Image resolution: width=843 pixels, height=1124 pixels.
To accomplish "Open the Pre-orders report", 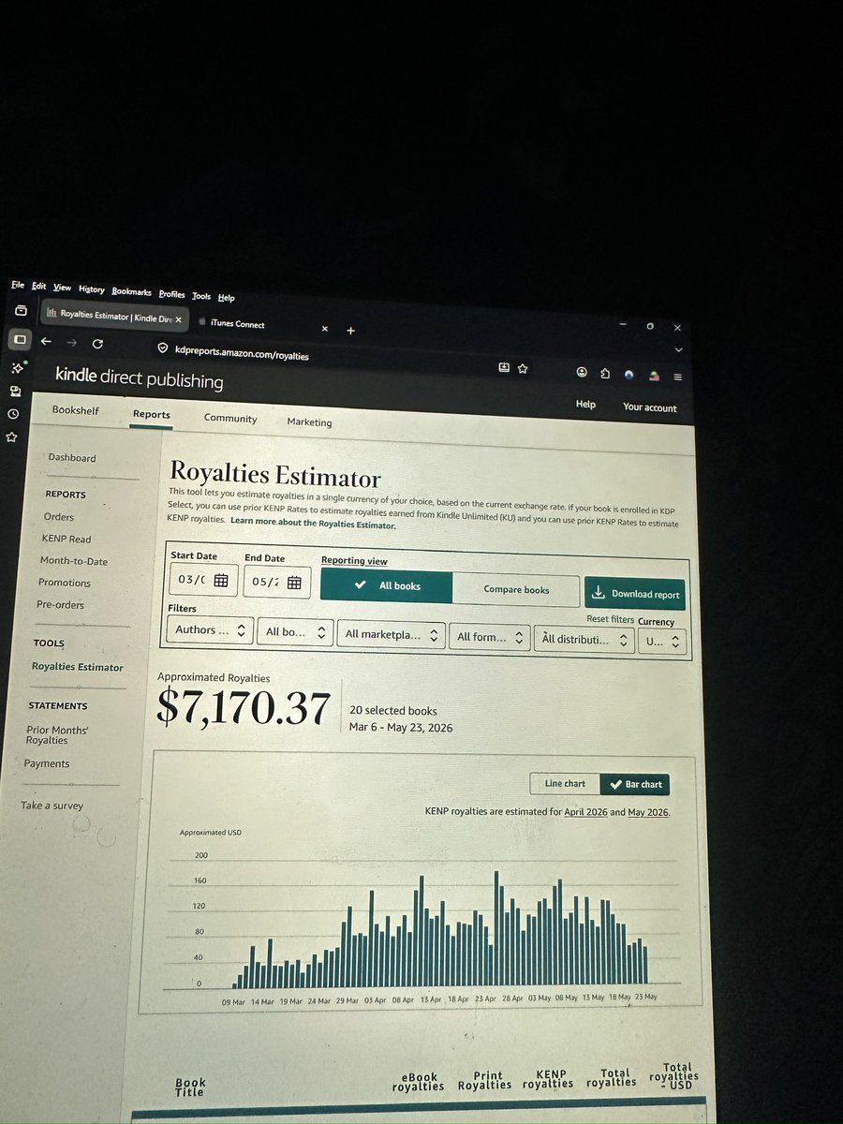I will click(60, 604).
